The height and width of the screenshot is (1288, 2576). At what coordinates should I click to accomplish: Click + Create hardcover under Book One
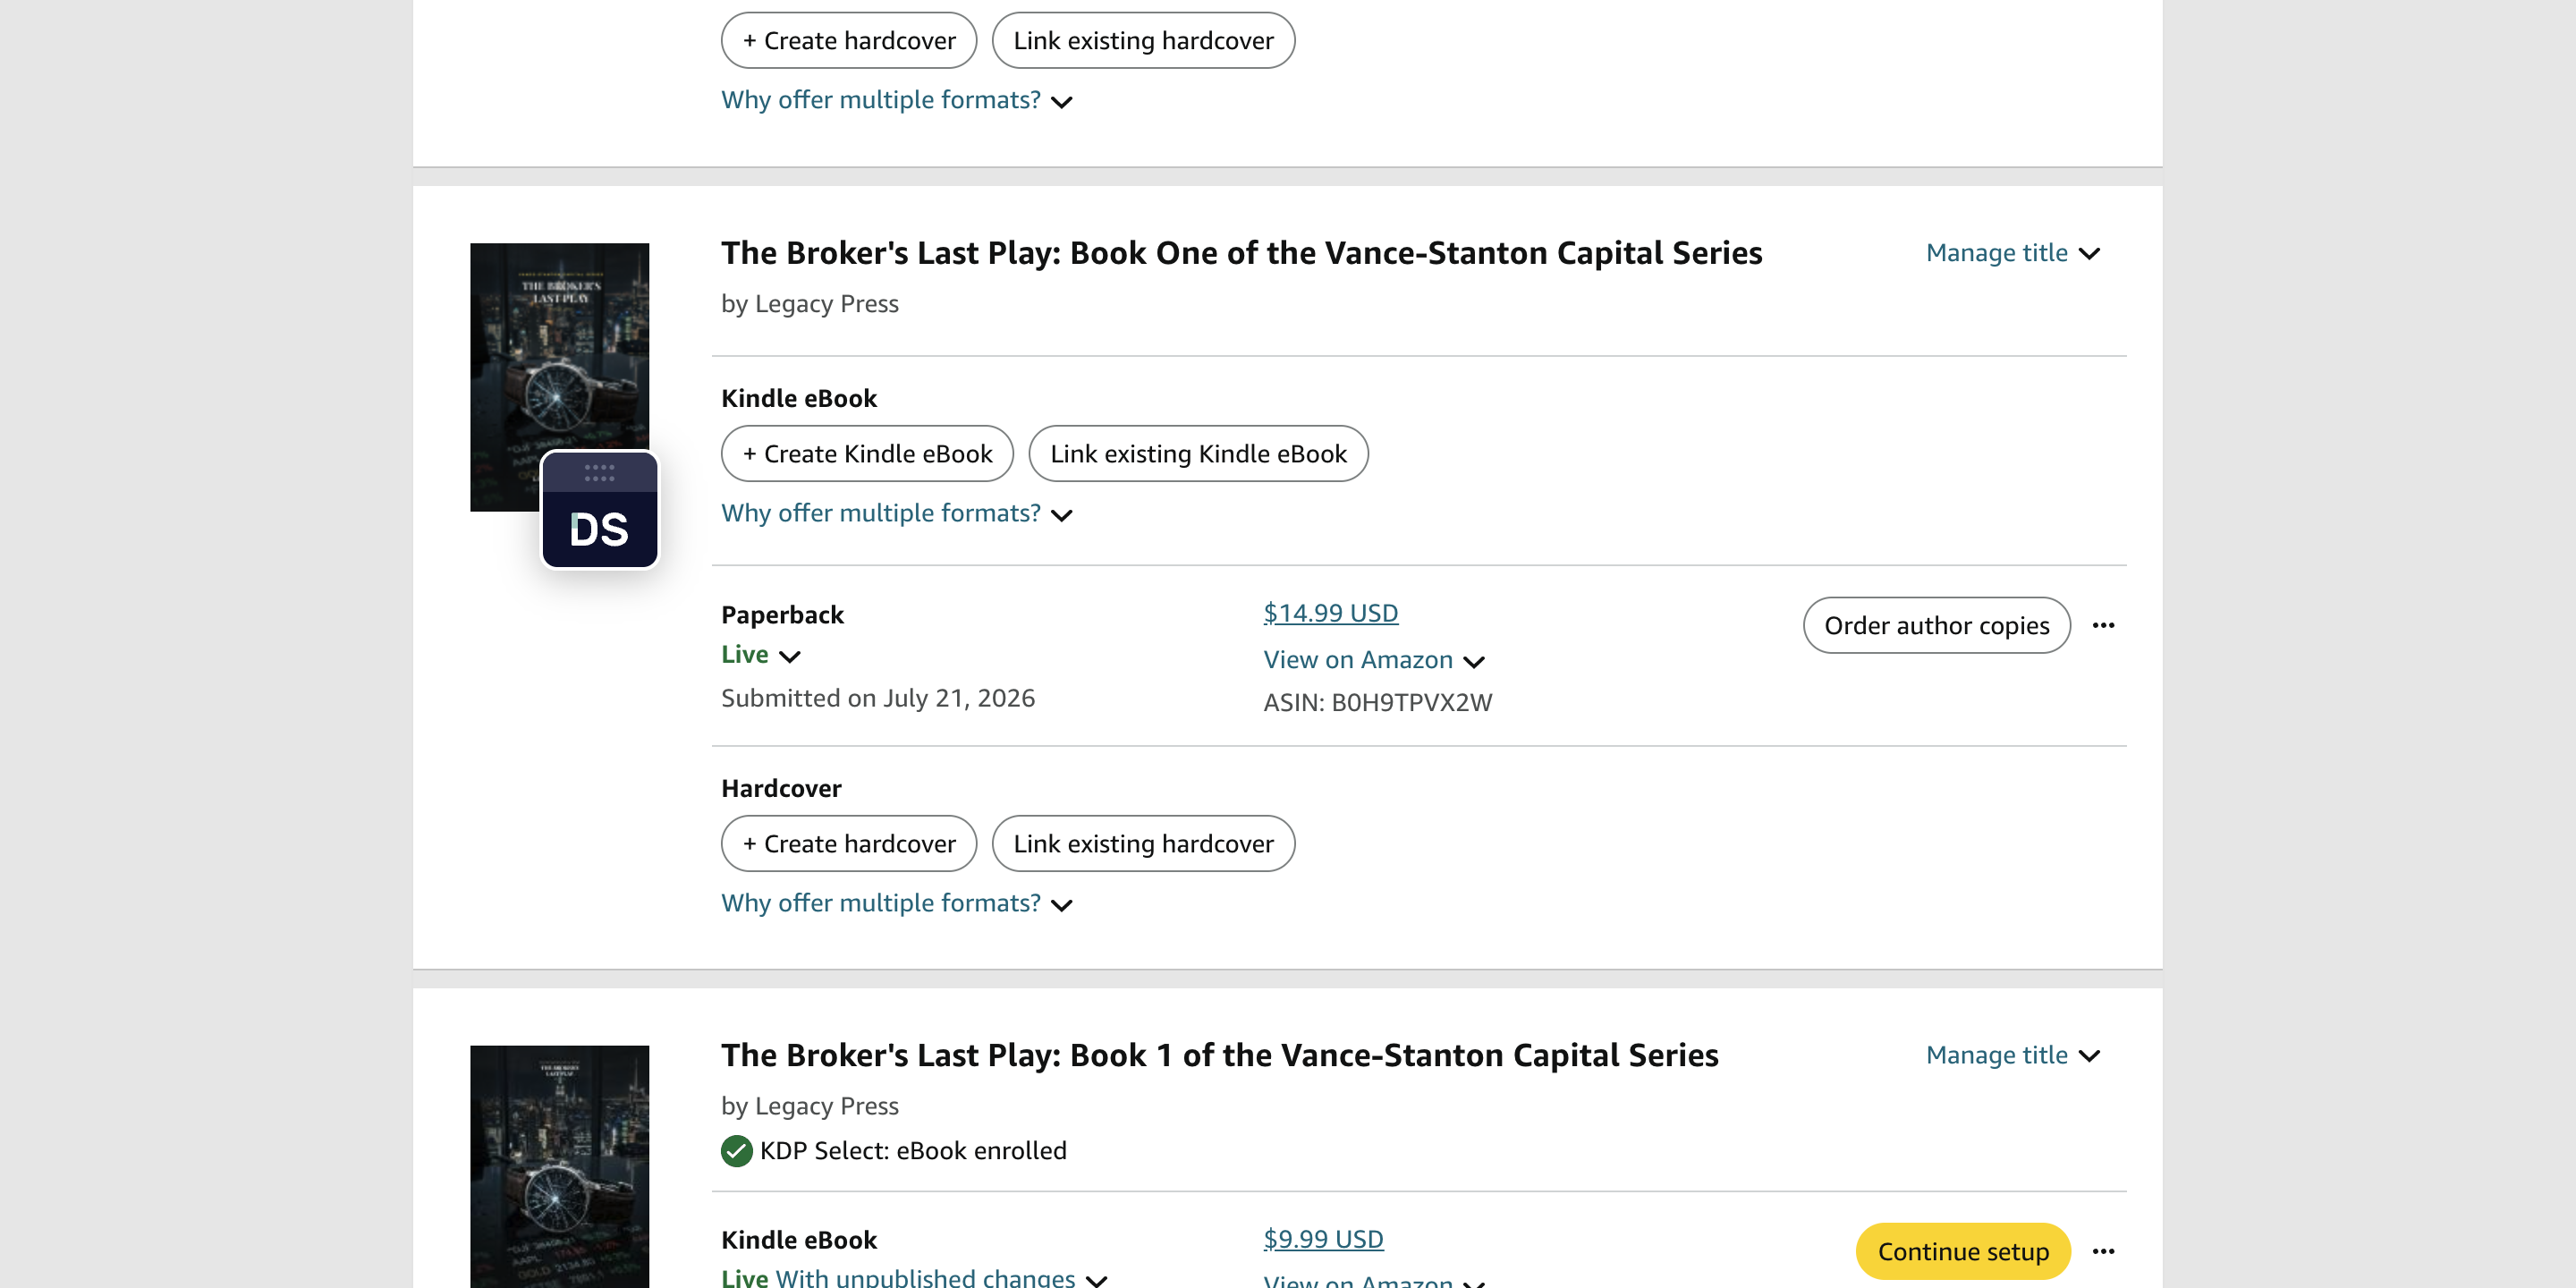click(x=848, y=844)
